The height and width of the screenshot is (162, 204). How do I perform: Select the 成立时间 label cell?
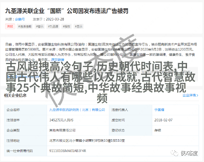pos(131,120)
